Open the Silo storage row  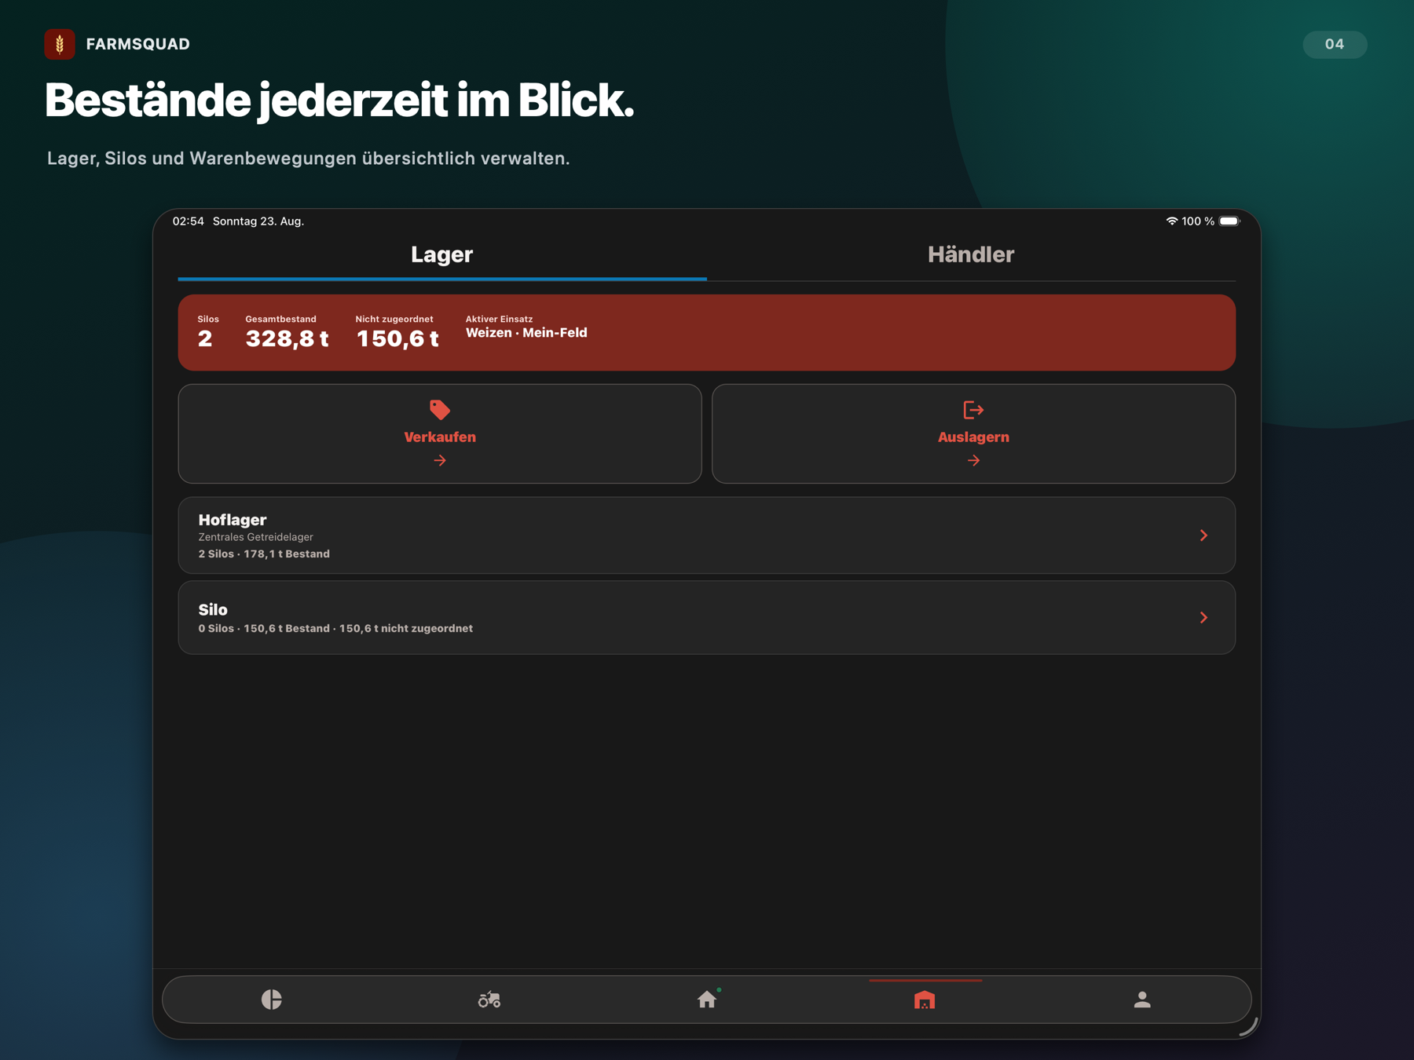click(707, 618)
